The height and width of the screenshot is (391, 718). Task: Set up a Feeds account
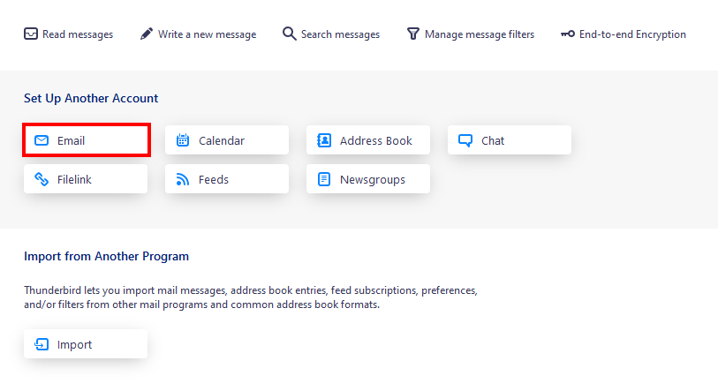pos(227,179)
